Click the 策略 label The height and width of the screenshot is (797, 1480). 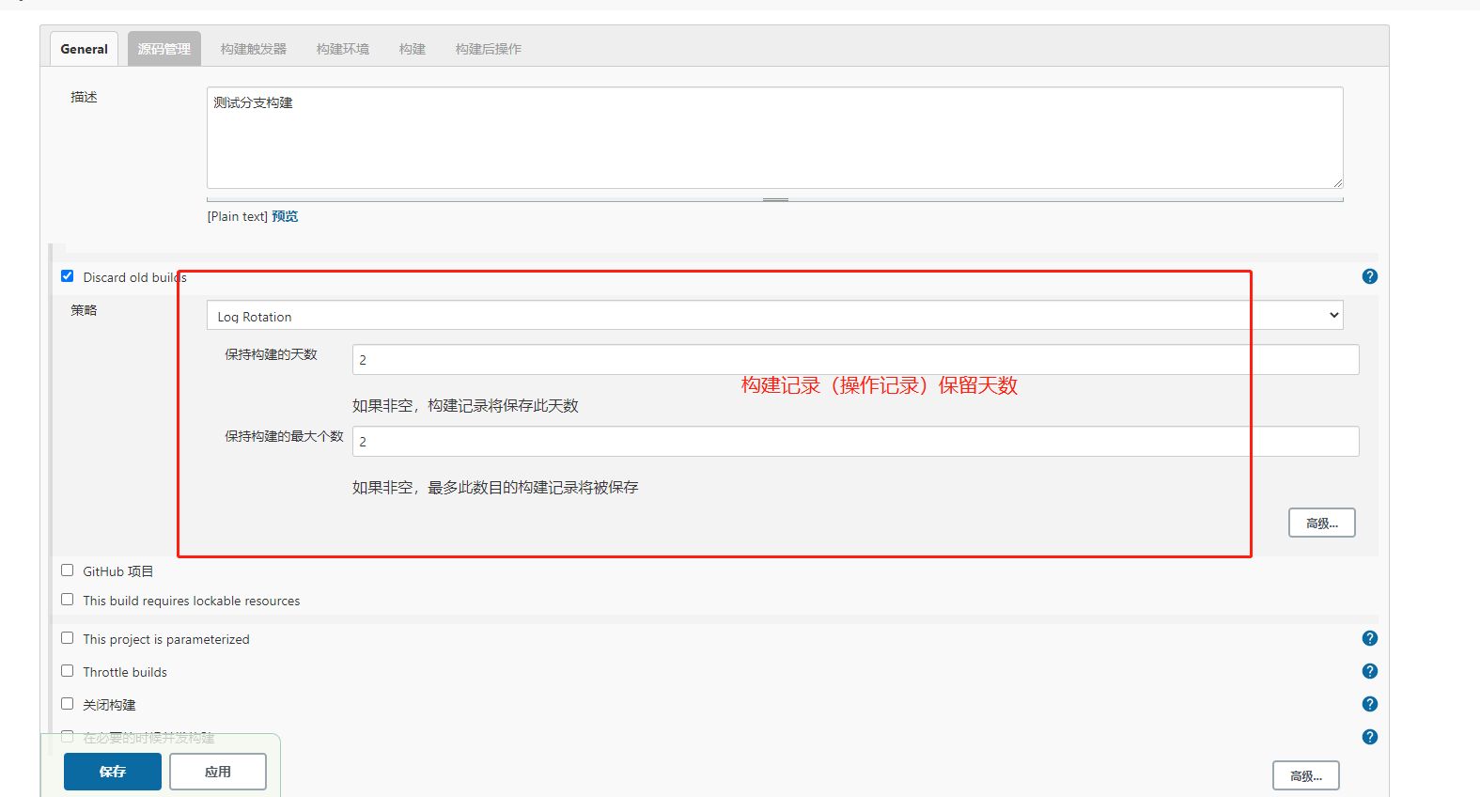[x=84, y=310]
